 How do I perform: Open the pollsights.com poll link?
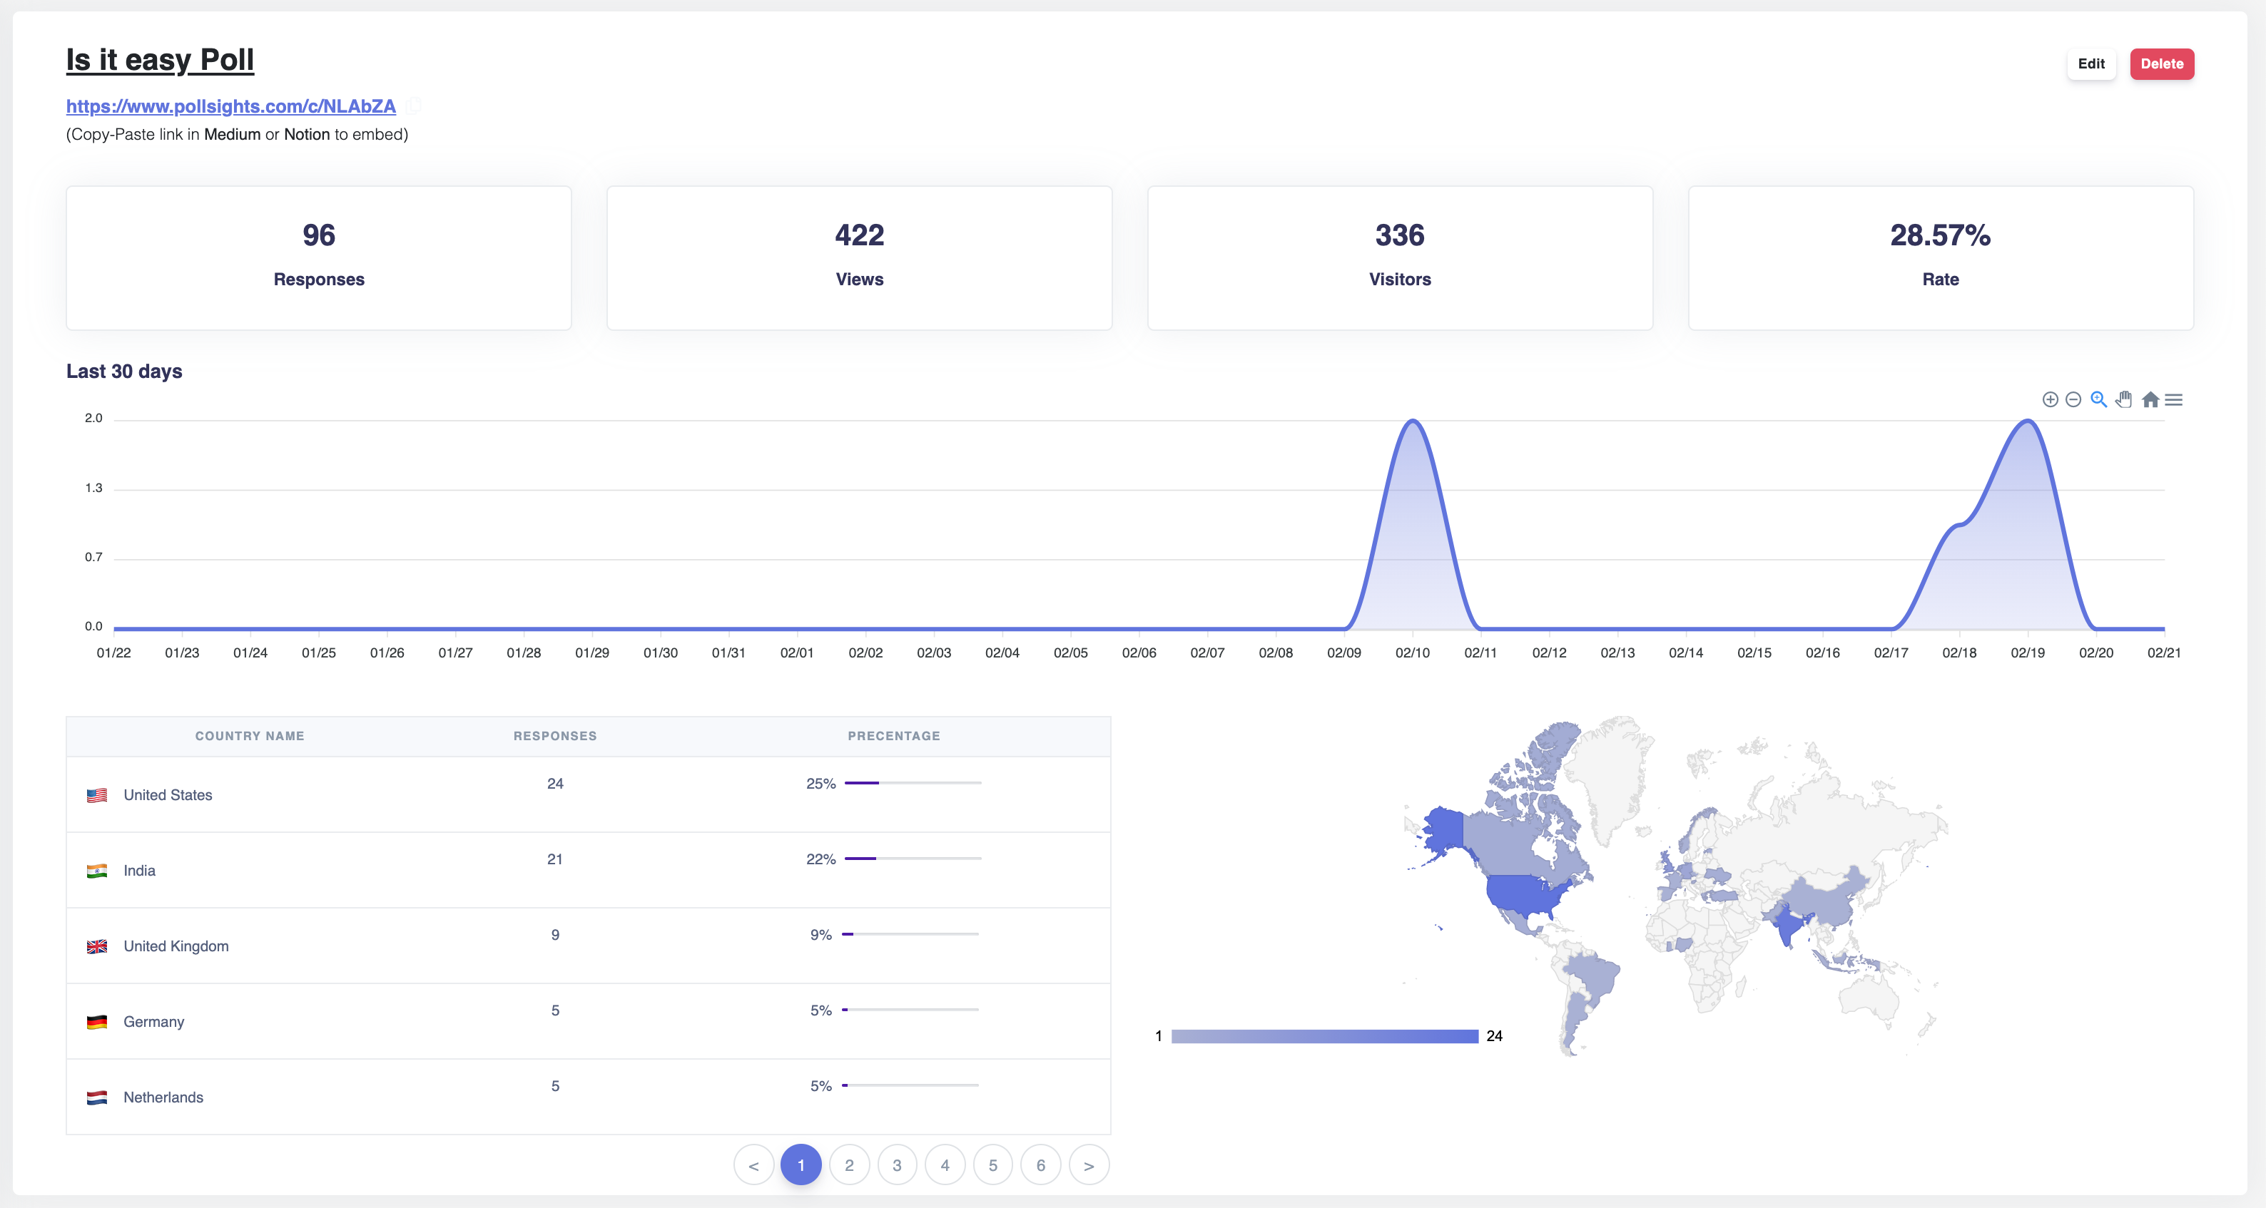(230, 106)
